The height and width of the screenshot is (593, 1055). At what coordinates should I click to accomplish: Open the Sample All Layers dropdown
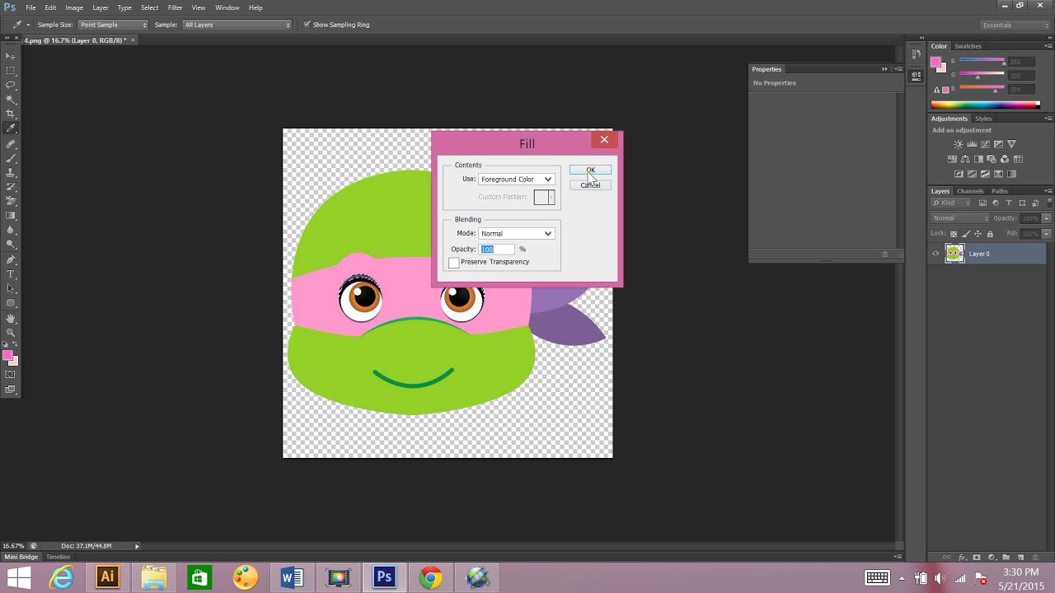(237, 25)
